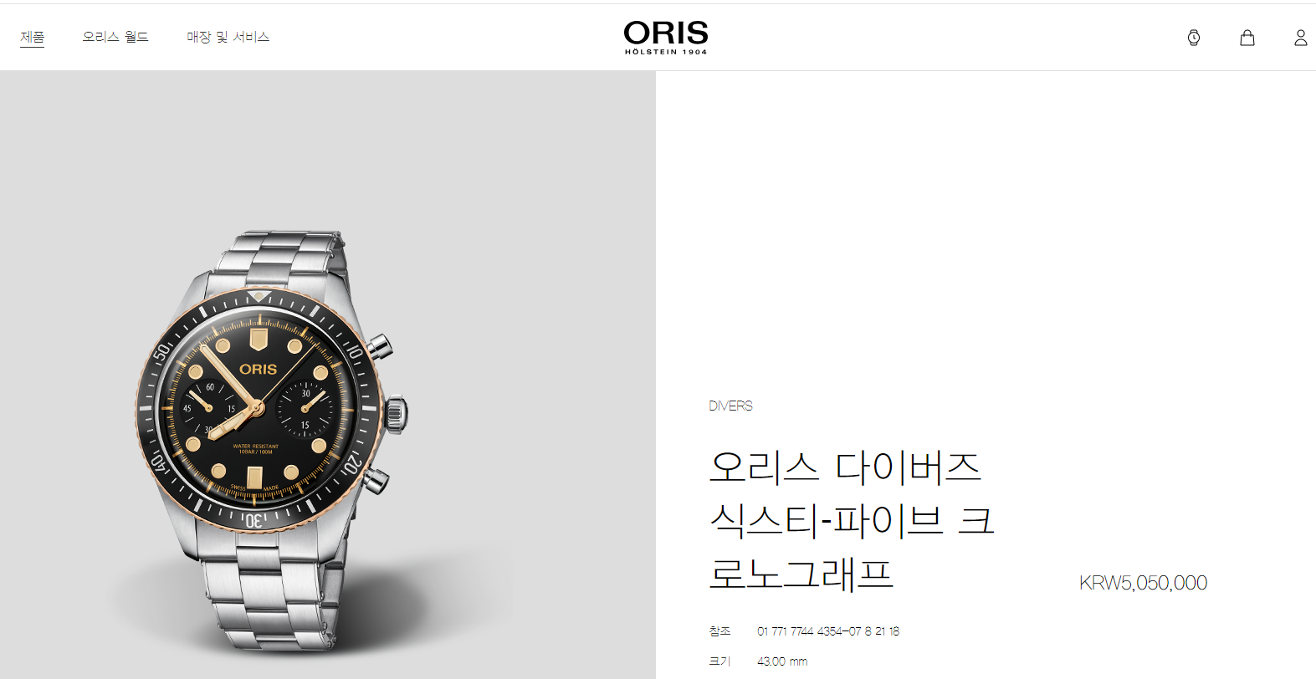Click the watch's crown in product image
Image resolution: width=1316 pixels, height=679 pixels.
397,412
